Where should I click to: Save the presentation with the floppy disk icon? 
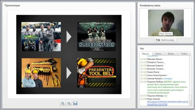pyautogui.click(x=75, y=103)
